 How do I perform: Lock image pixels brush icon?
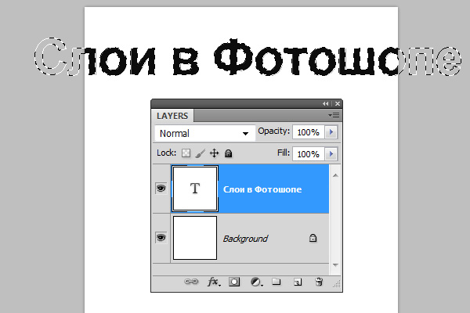coord(201,153)
